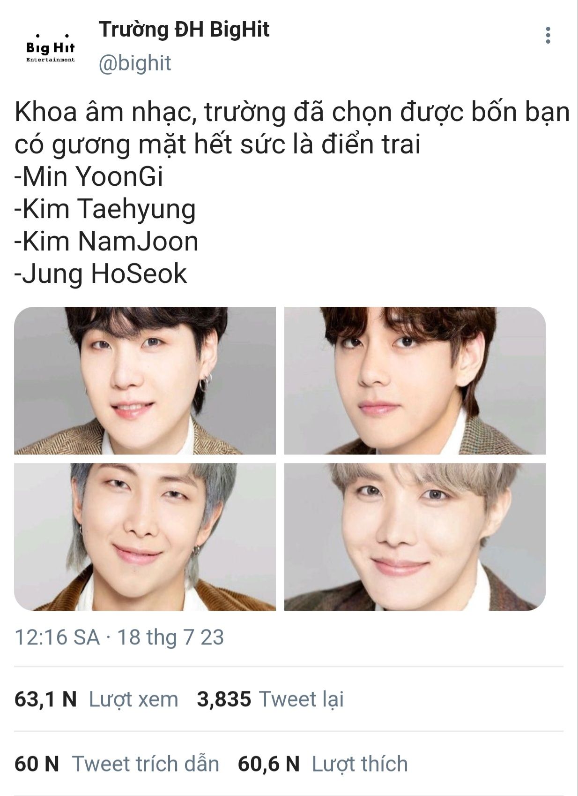Show the 3,835 Tweet lại list
The width and height of the screenshot is (578, 796).
tap(270, 699)
